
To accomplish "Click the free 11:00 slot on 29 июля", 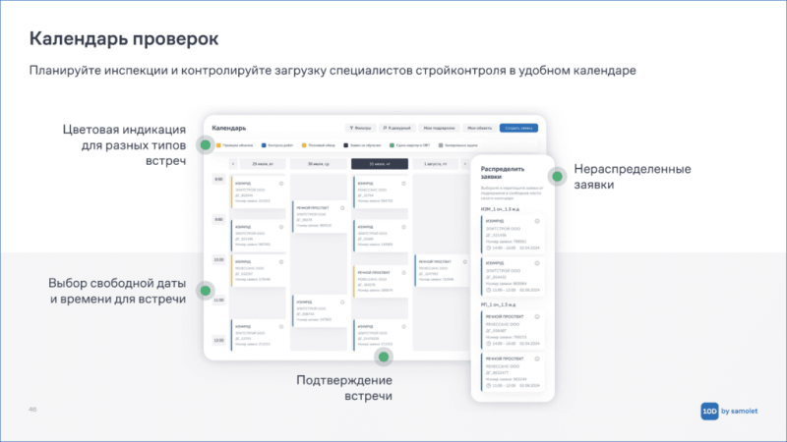I will [x=259, y=304].
